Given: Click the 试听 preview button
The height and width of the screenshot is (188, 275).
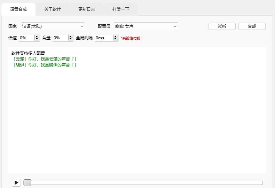Looking at the screenshot, I should click(x=222, y=26).
